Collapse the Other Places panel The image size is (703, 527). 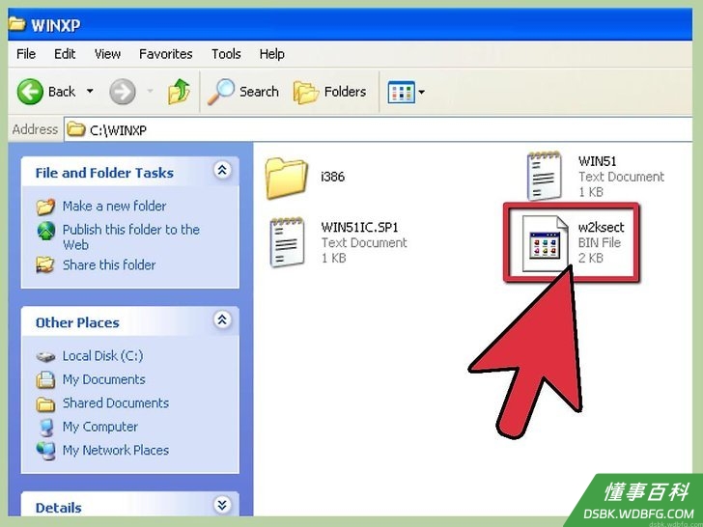[222, 320]
